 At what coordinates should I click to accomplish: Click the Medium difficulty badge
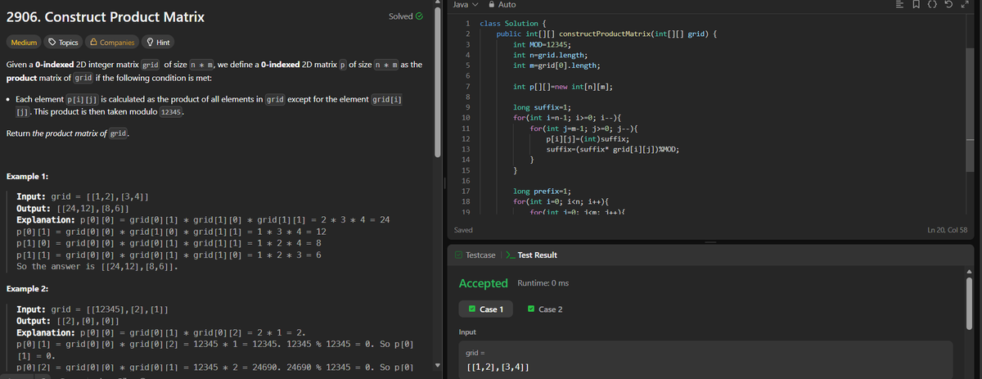pos(24,43)
